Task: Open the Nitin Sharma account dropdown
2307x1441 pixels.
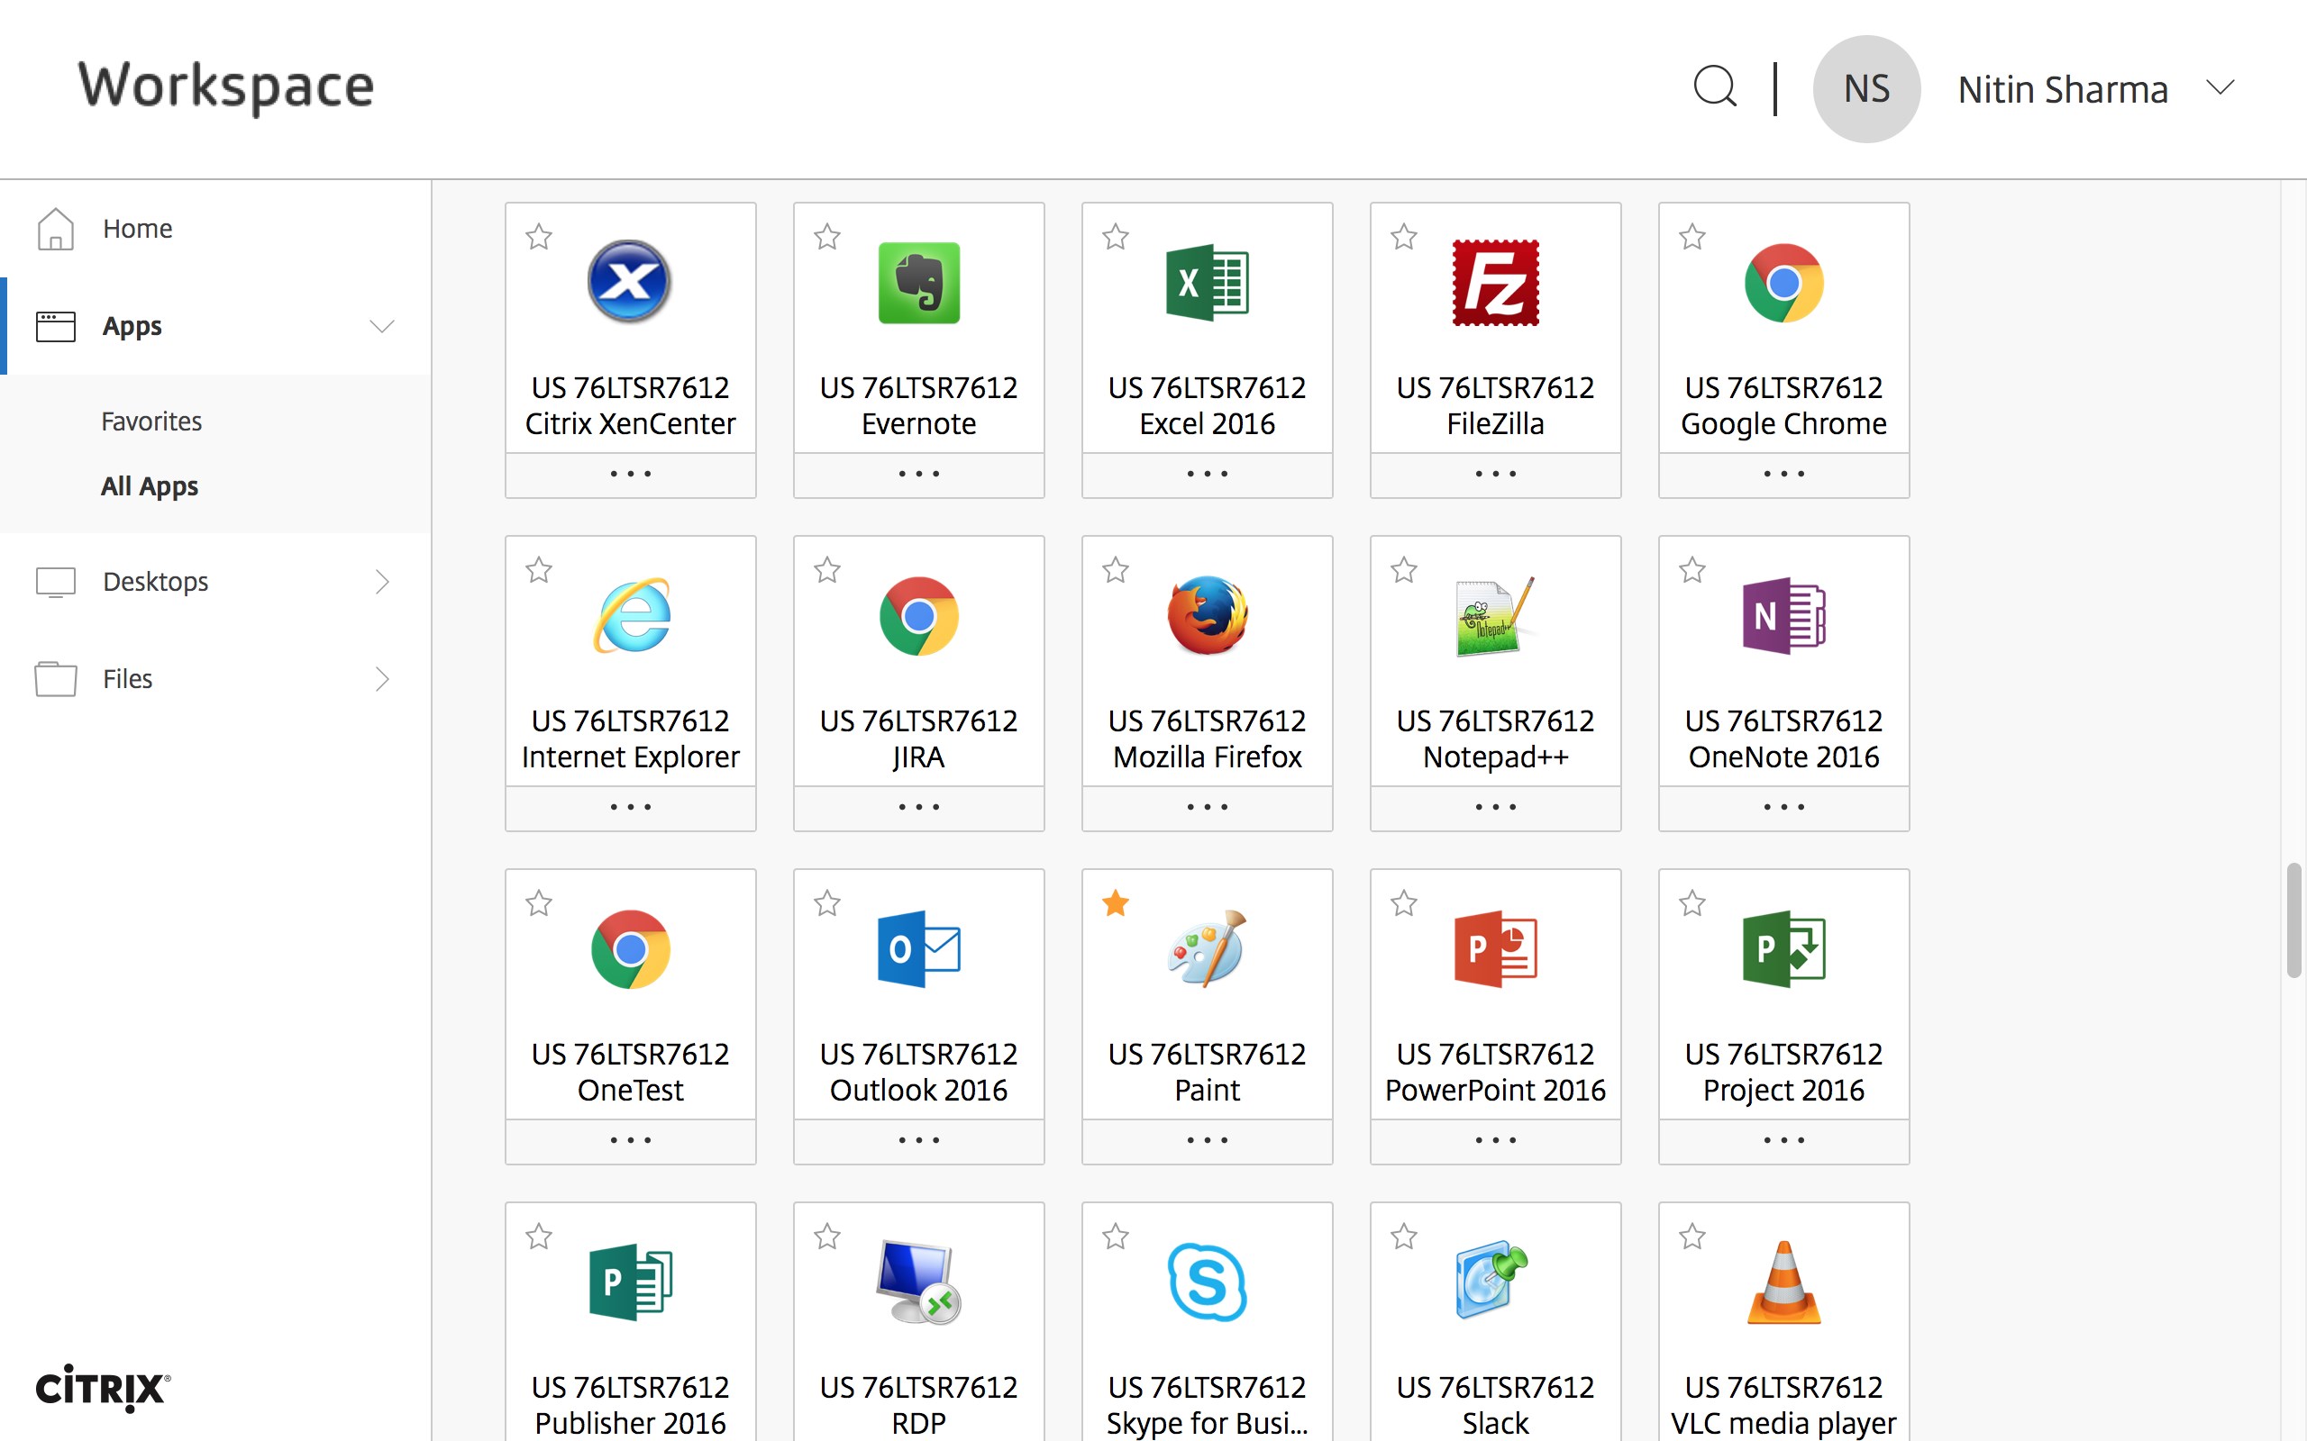Action: tap(2220, 88)
